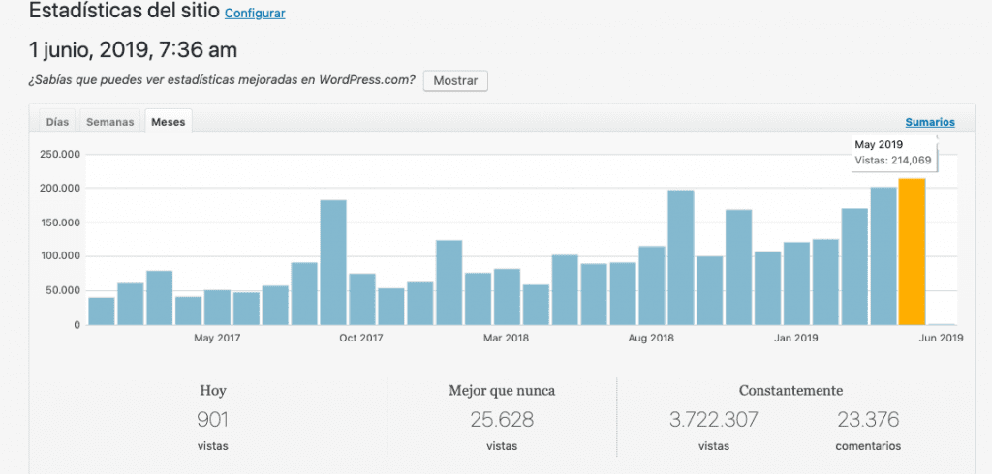Click the May 2019 views tooltip
Image resolution: width=992 pixels, height=474 pixels.
[x=893, y=153]
